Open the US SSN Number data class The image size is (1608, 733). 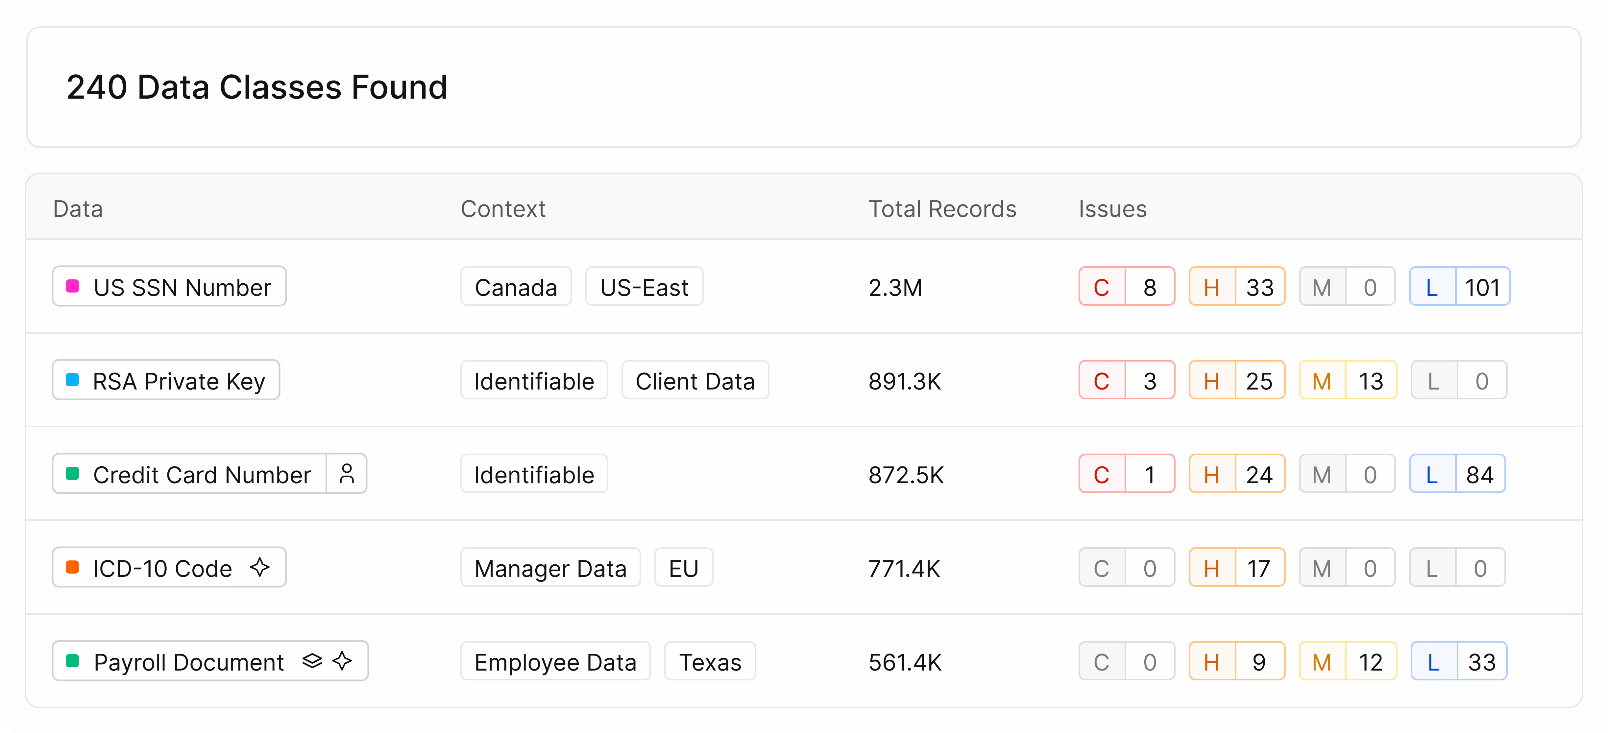point(182,287)
